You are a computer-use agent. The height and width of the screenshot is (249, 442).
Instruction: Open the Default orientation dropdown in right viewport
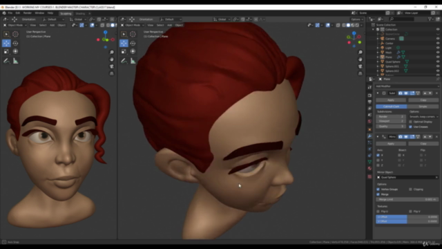tap(171, 19)
